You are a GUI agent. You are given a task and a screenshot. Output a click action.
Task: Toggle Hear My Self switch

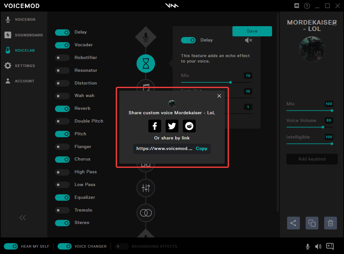point(11,246)
